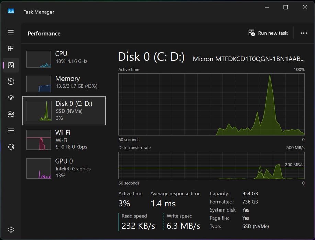The image size is (315, 240).
Task: Click the Active time graph
Action: [x=211, y=105]
